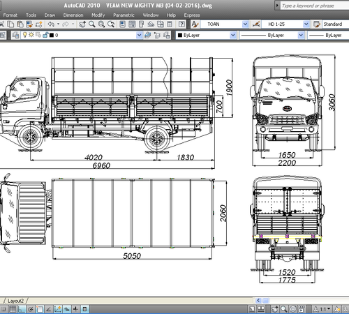This screenshot has height=314, width=349.
Task: Switch to the Layout2 tab
Action: (x=15, y=301)
